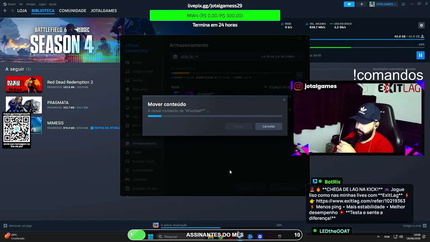Open the Steam menu
The height and width of the screenshot is (242, 430).
click(9, 4)
